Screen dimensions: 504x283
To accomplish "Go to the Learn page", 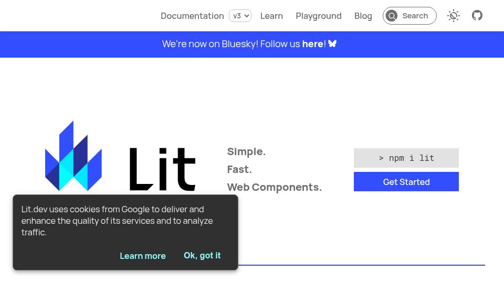I will click(x=271, y=16).
